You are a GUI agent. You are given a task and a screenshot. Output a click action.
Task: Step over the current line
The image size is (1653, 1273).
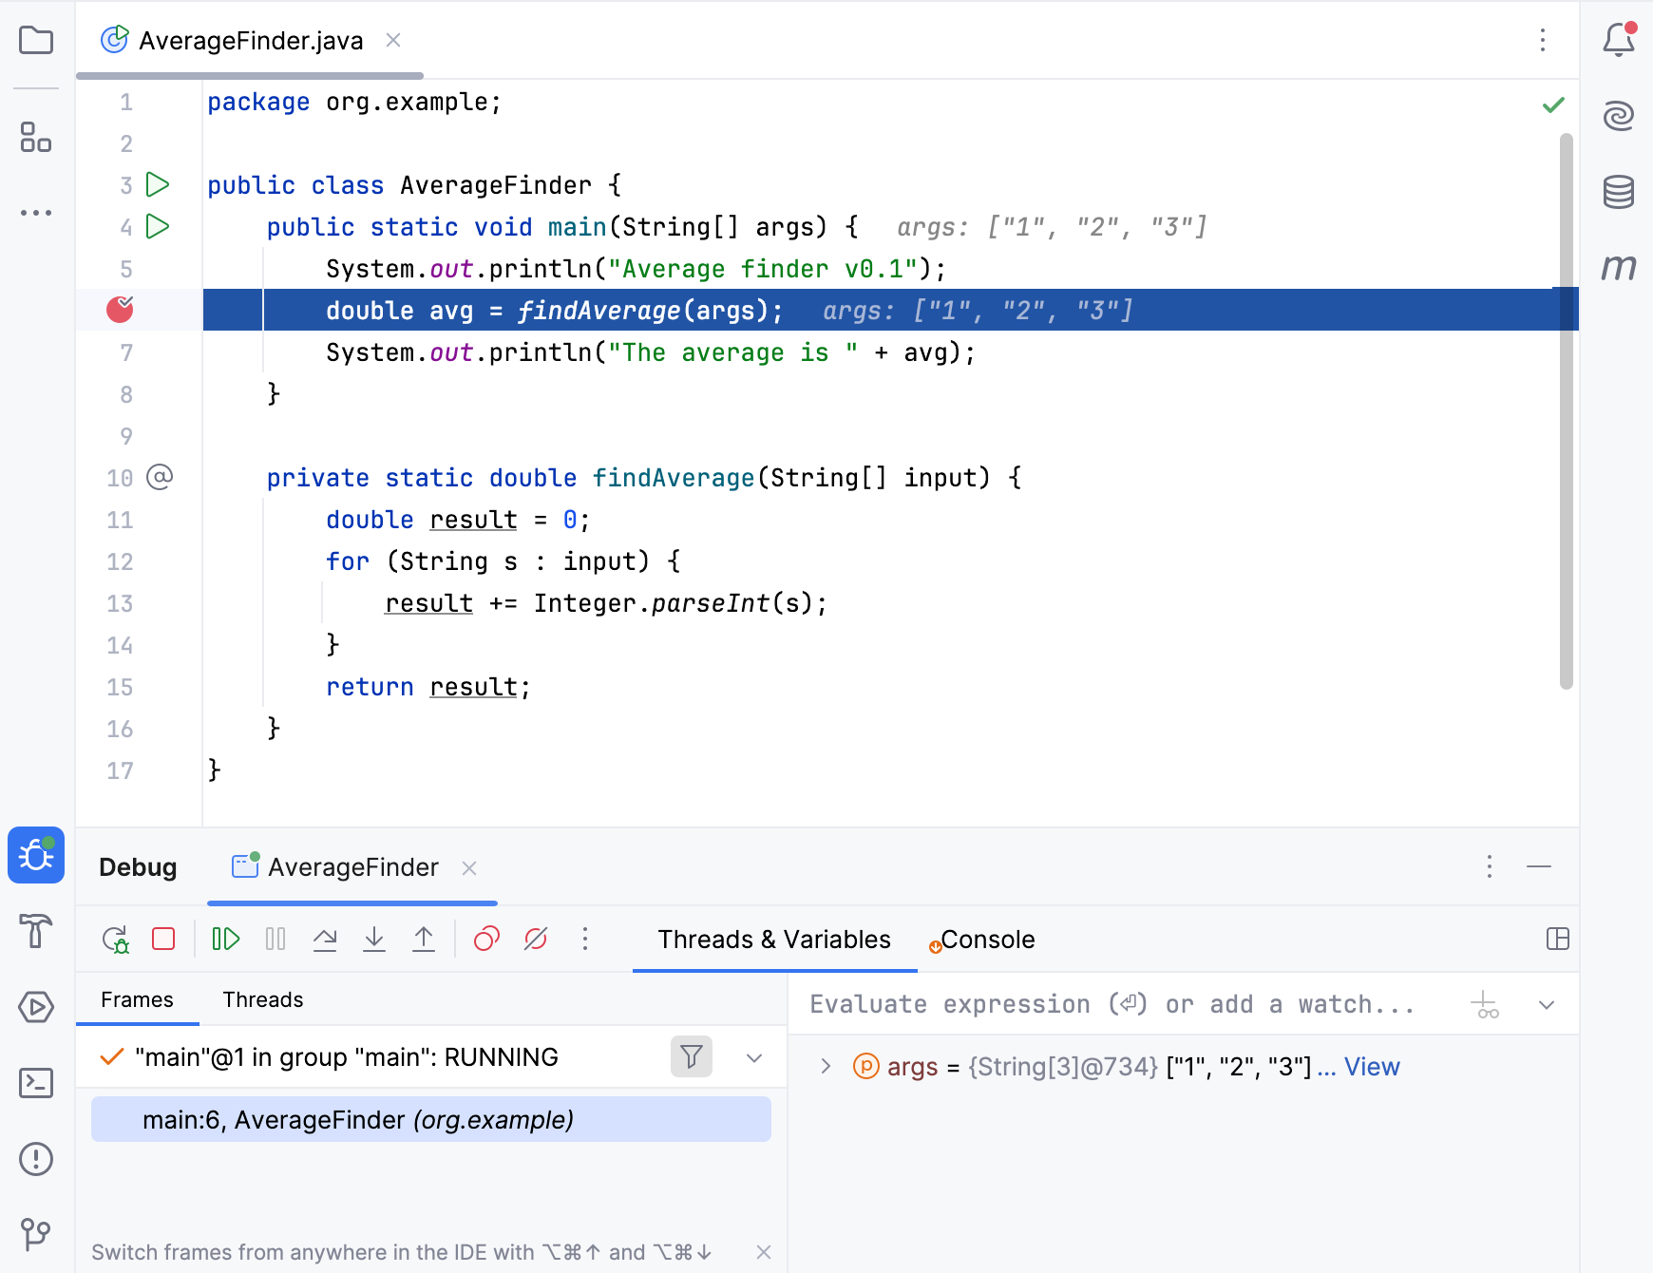pos(325,939)
